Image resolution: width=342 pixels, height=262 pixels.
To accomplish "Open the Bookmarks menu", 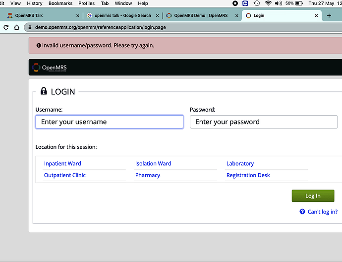I will 60,3.
